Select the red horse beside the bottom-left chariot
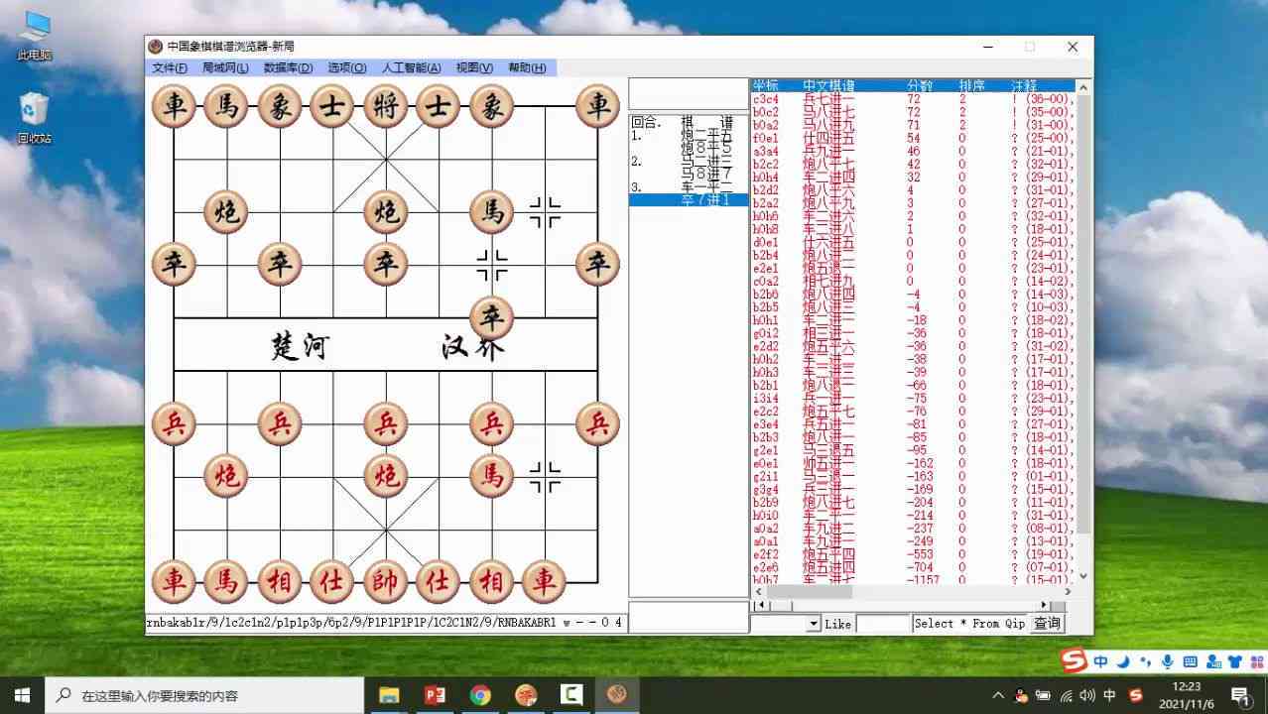Screen dimensions: 1268x714 click(226, 582)
